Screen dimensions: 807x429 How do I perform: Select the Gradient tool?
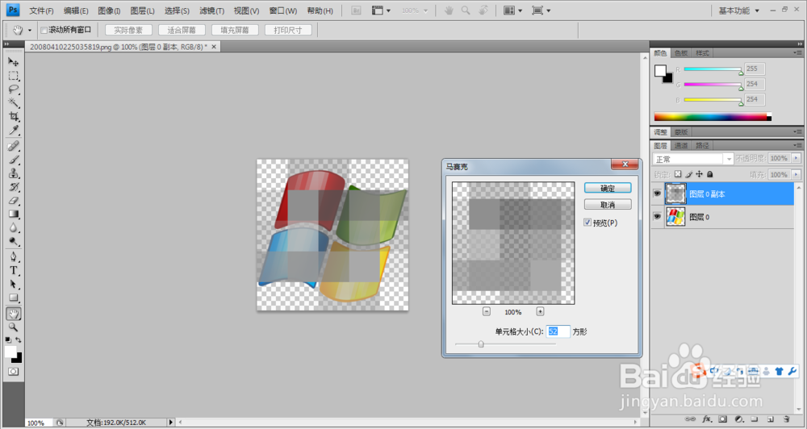pyautogui.click(x=14, y=214)
